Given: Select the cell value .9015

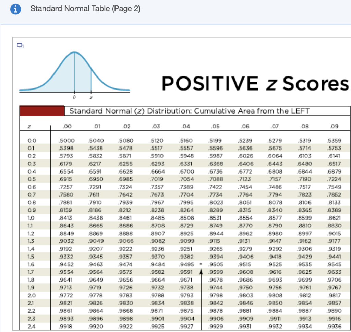Looking at the screenshot, I should click(334, 234).
